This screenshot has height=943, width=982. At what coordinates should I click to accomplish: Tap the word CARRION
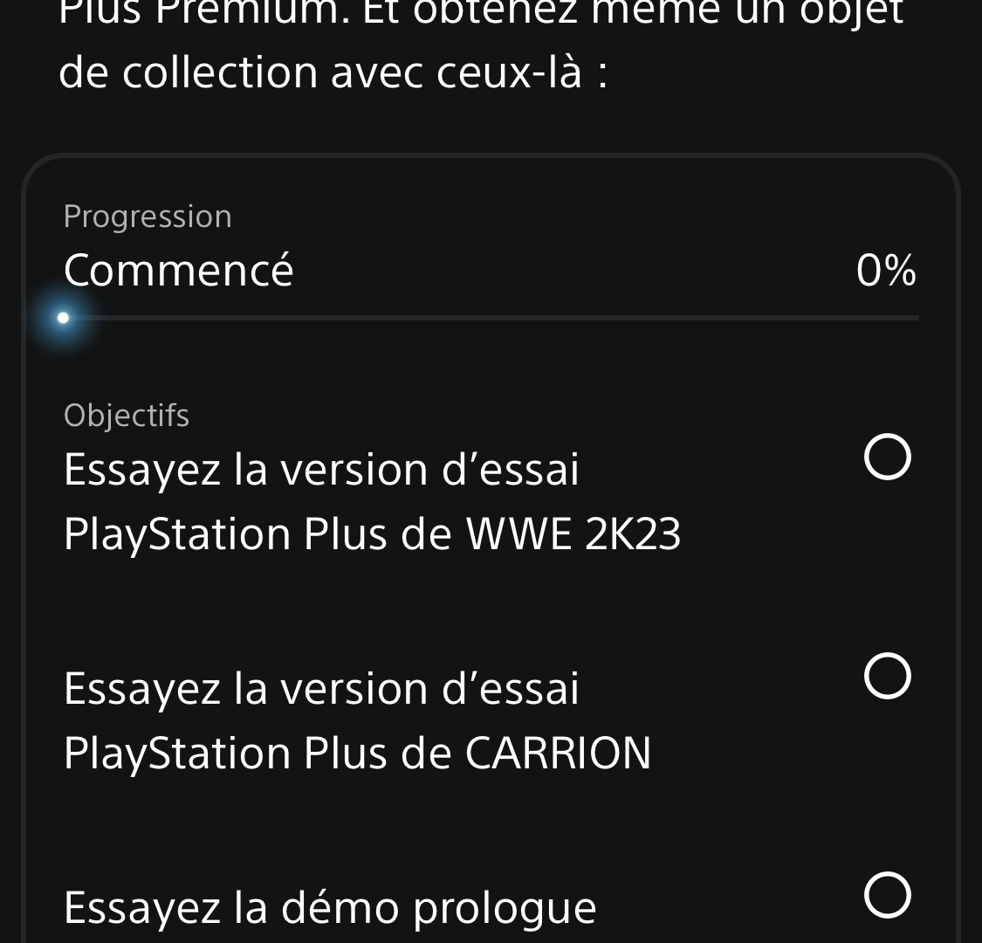tap(558, 754)
